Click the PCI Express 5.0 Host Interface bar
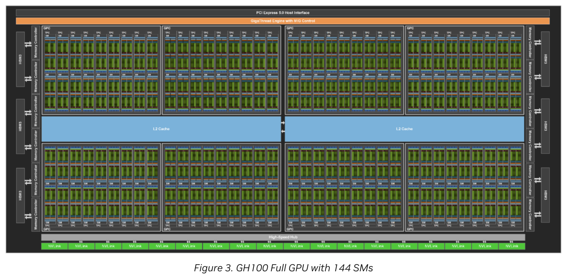Viewport: 567px width, 276px height. (x=282, y=13)
